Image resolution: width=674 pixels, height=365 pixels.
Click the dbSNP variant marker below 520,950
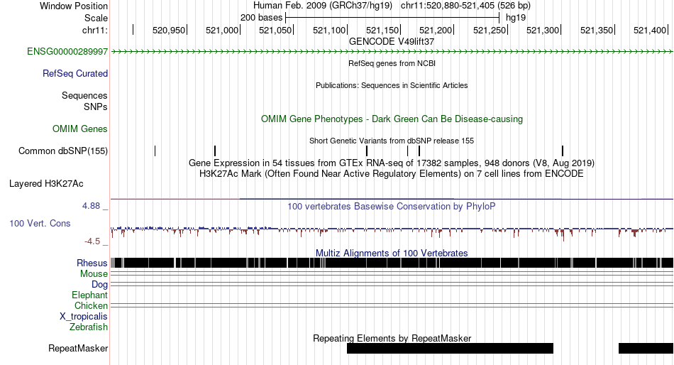coord(155,151)
